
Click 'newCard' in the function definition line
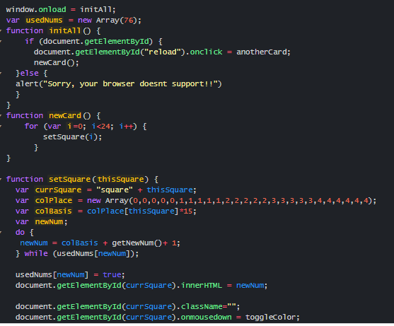point(65,115)
